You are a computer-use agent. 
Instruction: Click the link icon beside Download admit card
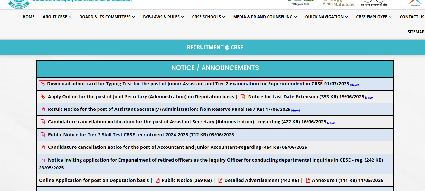tap(43, 84)
